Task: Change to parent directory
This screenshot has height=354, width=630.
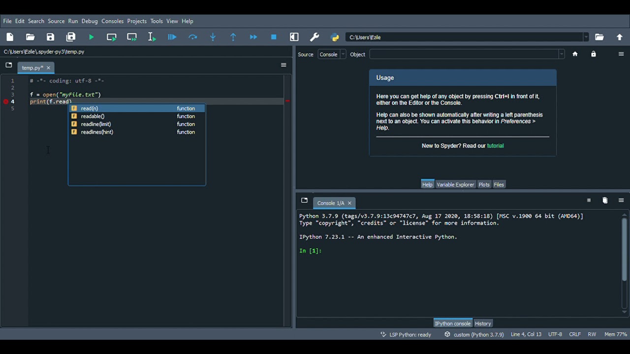Action: [620, 37]
